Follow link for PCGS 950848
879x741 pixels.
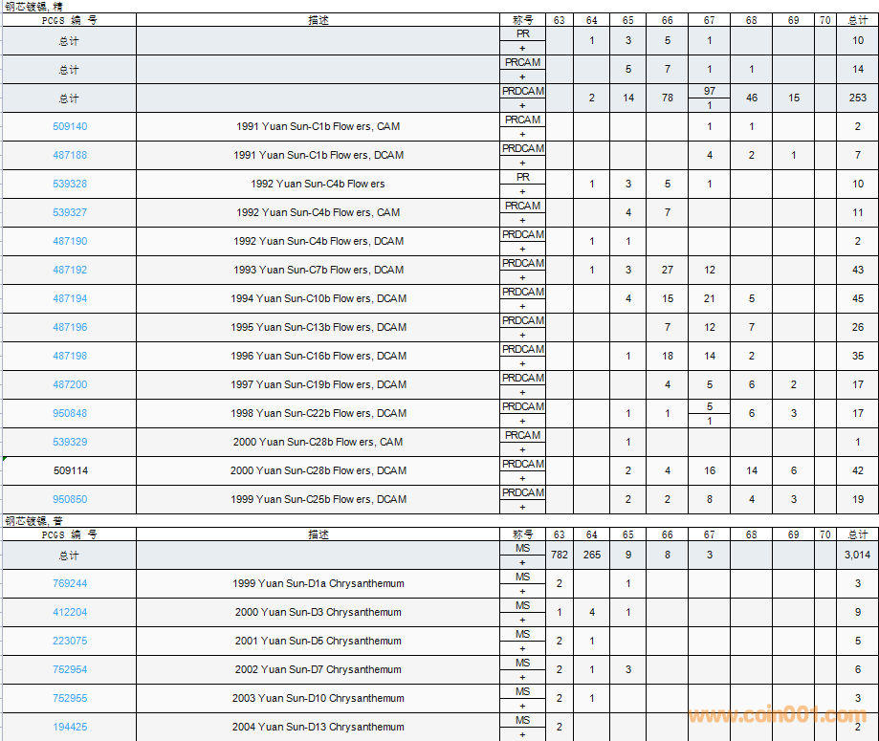point(69,413)
